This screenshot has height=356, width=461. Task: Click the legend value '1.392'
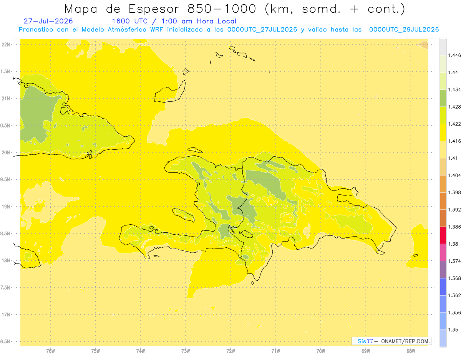tap(455, 210)
